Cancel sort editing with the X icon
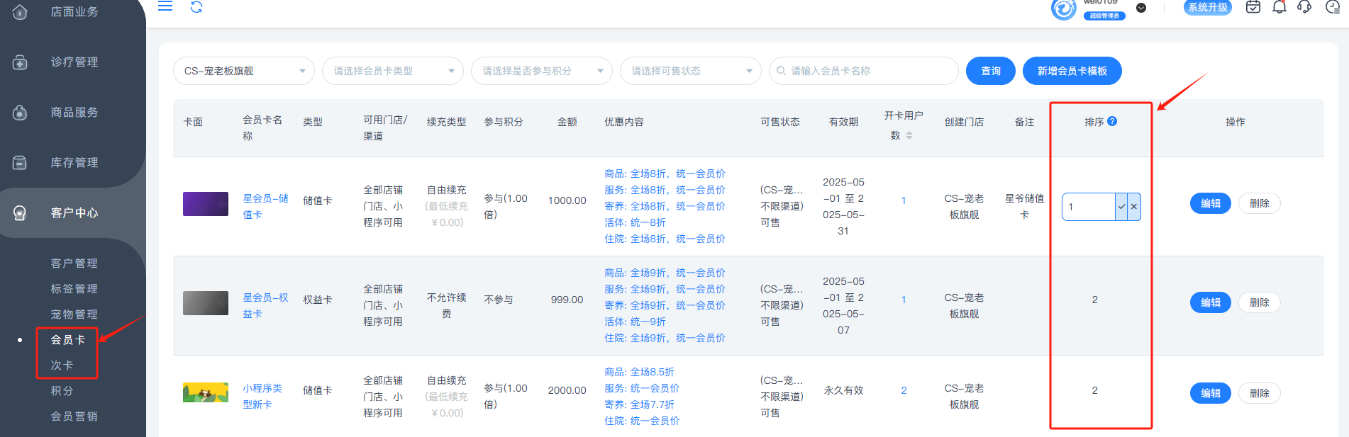1349x437 pixels. pyautogui.click(x=1134, y=207)
